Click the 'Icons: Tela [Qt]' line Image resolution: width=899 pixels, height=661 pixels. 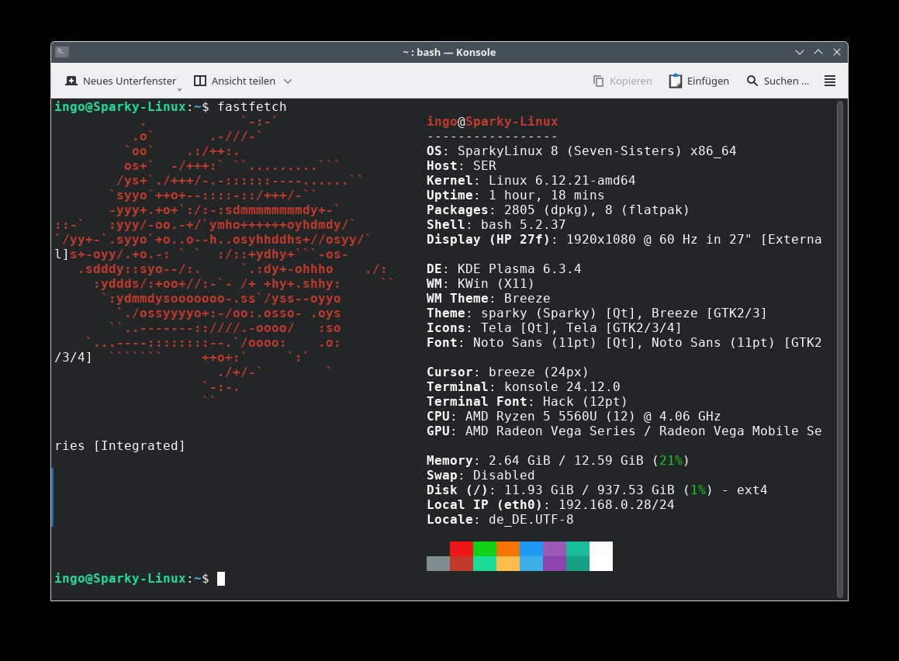(x=554, y=328)
